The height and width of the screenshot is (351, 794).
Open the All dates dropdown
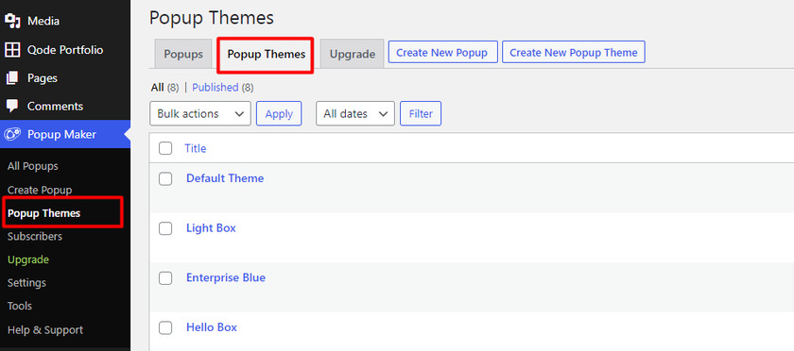tap(355, 114)
